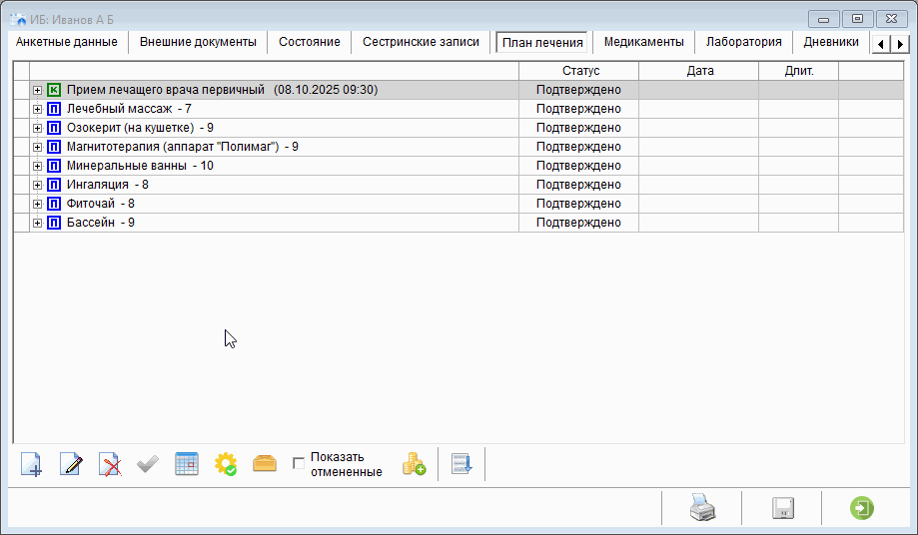Click the blue П icon of Минеральные ванны
The width and height of the screenshot is (918, 535).
54,166
